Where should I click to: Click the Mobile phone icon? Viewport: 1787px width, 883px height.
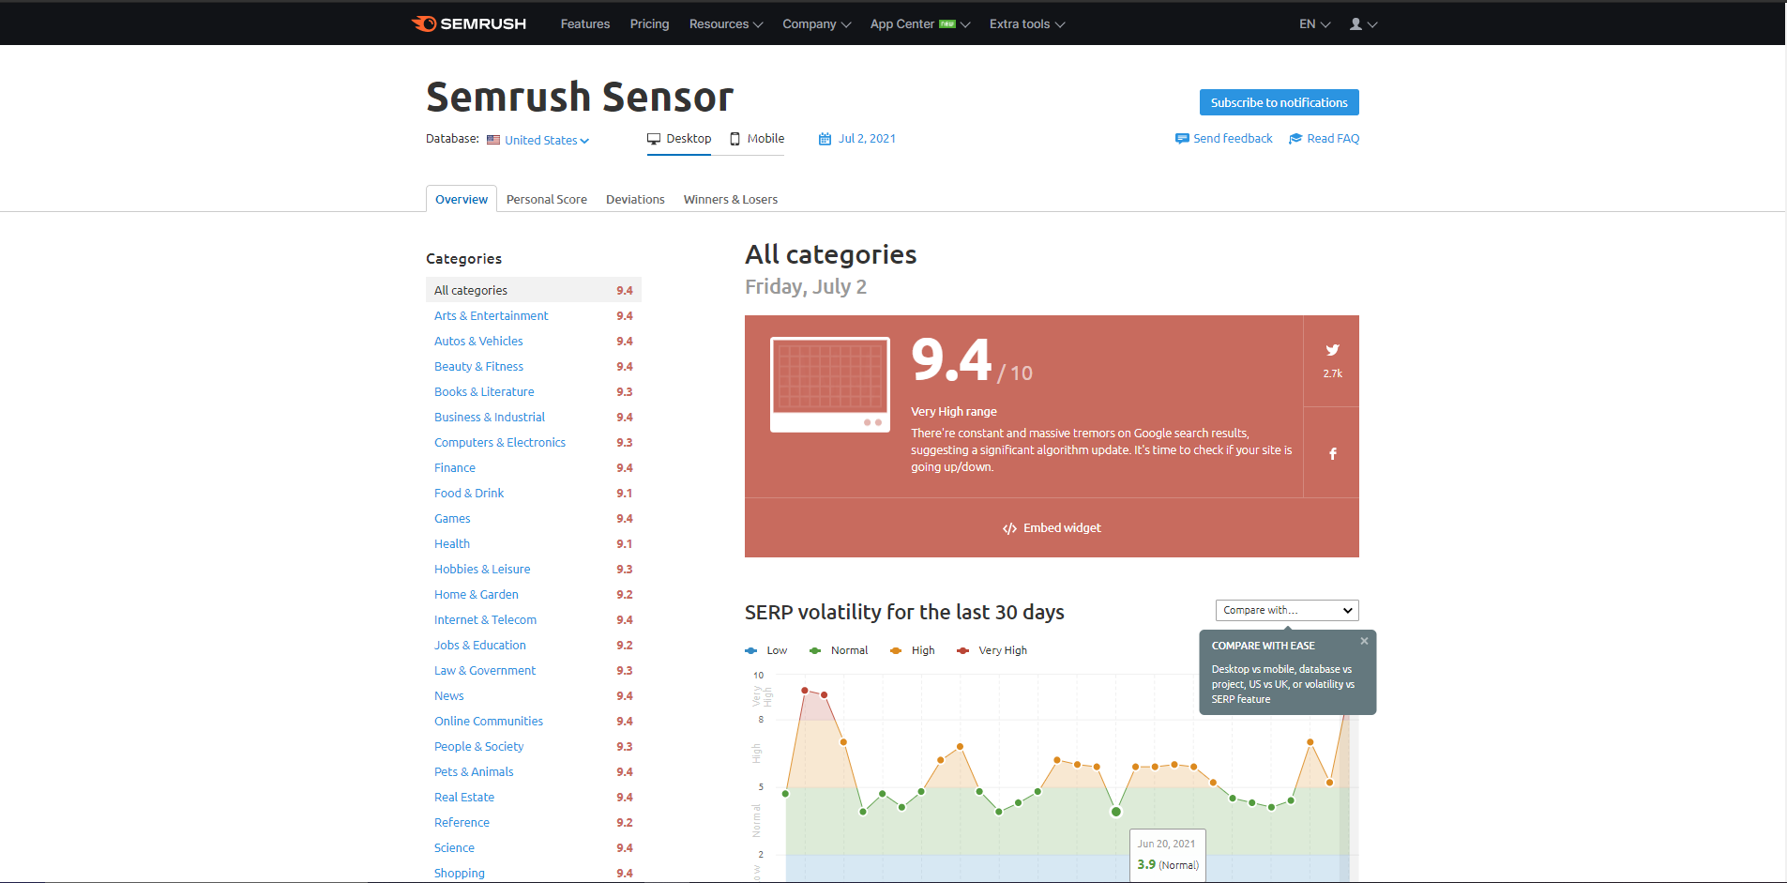coord(735,139)
